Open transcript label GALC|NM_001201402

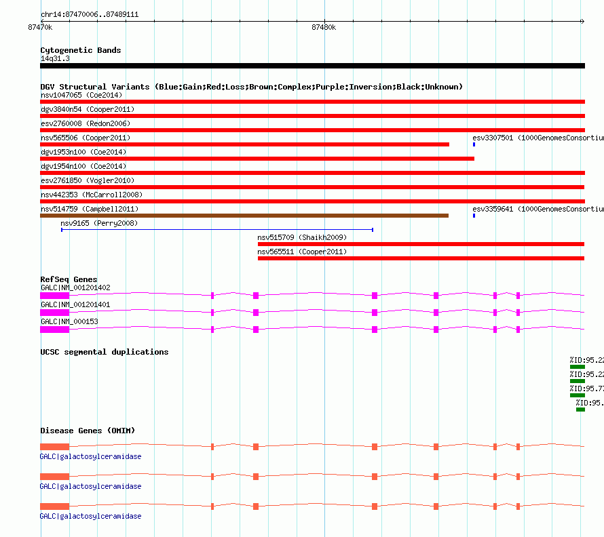point(75,287)
